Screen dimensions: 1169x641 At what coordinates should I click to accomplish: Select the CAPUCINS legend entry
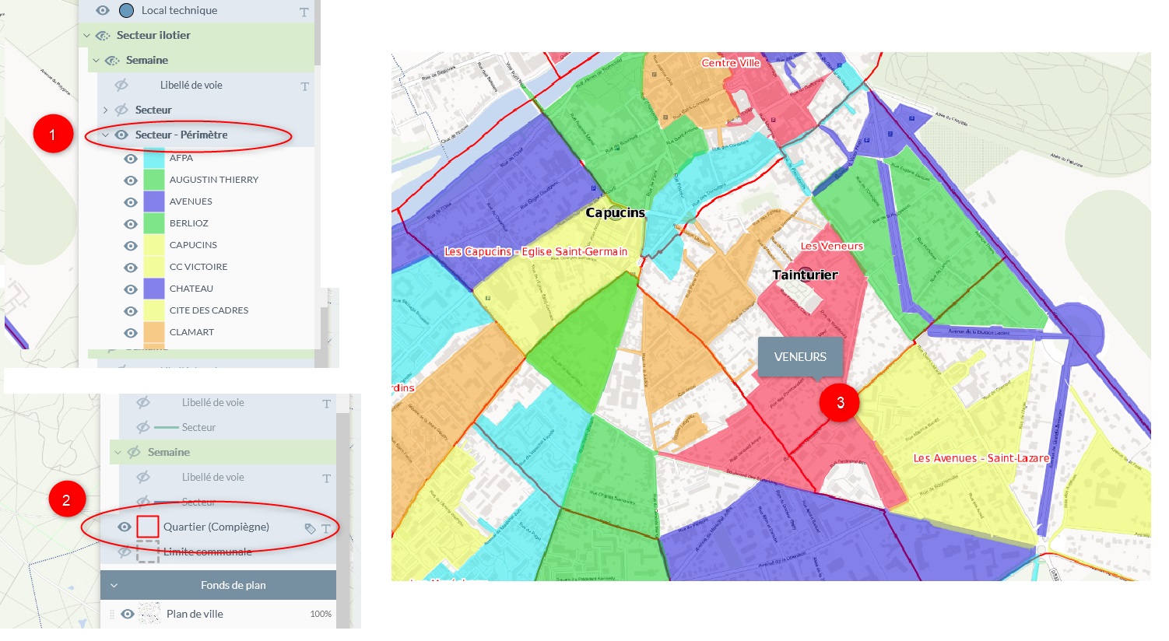[x=193, y=245]
